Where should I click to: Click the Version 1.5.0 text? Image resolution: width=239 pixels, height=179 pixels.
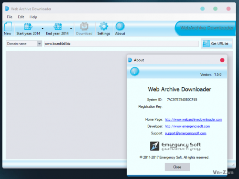coord(211,75)
